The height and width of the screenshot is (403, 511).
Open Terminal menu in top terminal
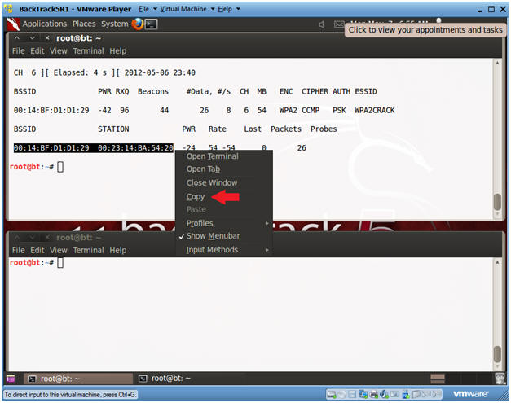(88, 51)
